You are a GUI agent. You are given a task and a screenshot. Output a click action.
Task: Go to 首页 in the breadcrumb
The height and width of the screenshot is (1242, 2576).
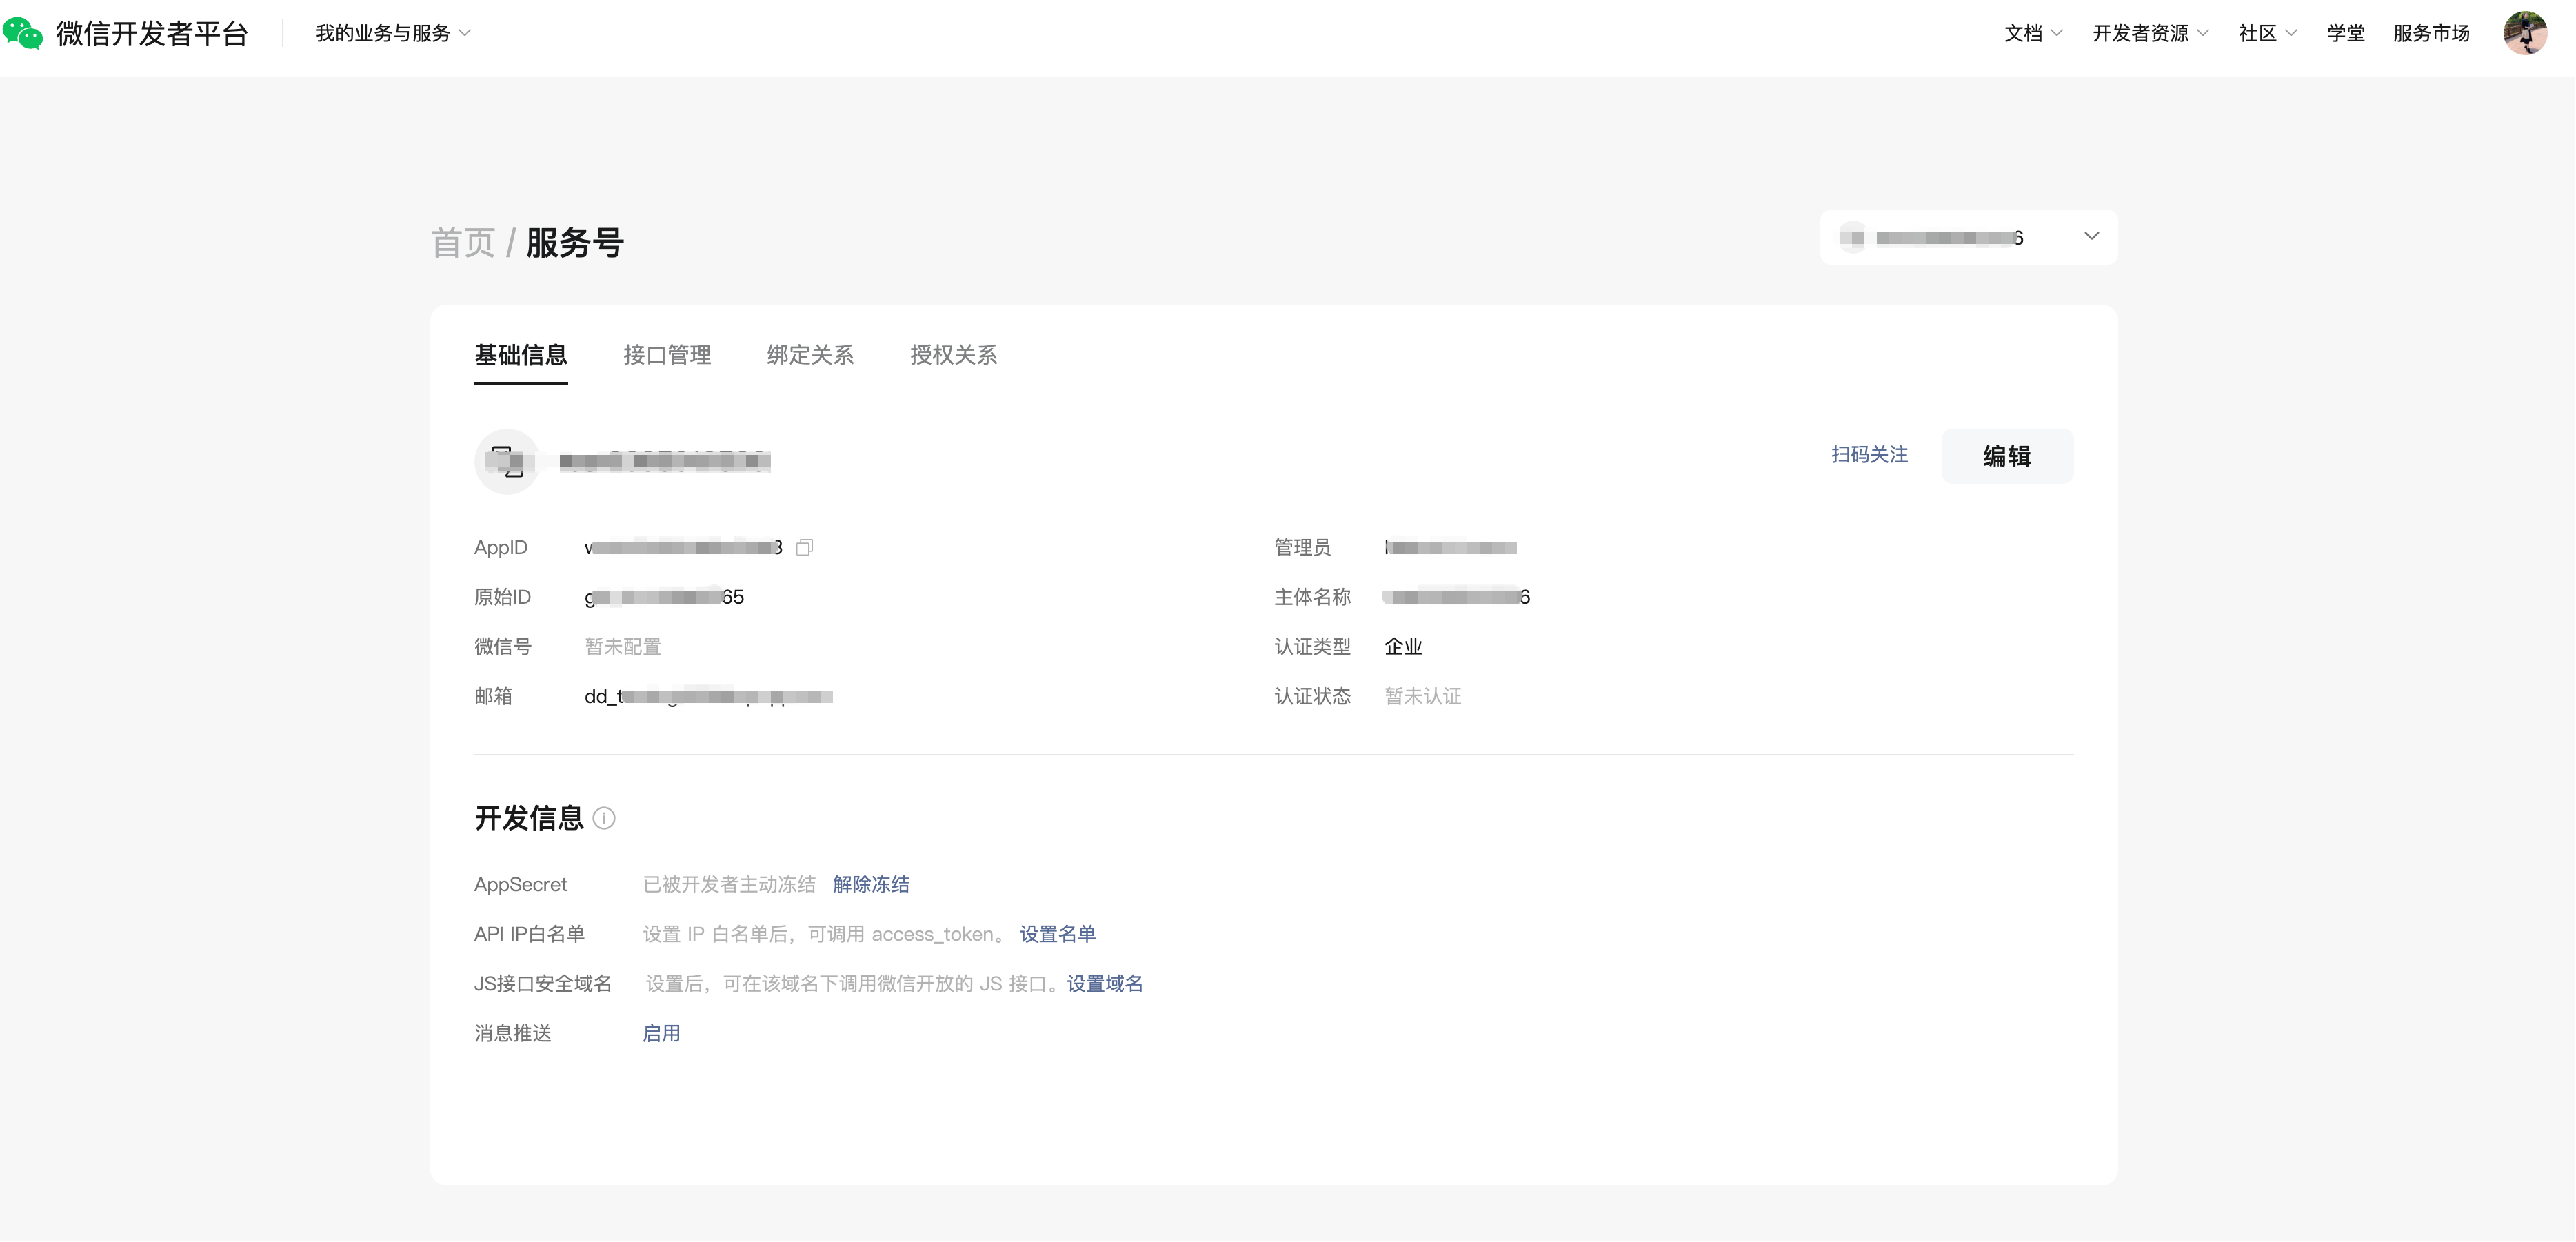click(463, 243)
